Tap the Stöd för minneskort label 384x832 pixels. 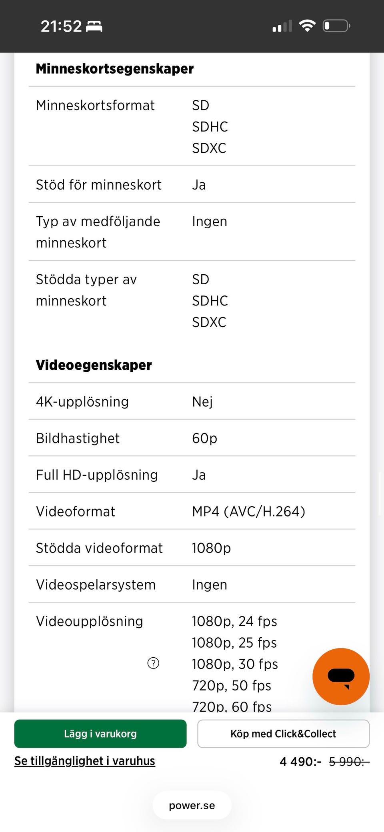click(x=99, y=185)
